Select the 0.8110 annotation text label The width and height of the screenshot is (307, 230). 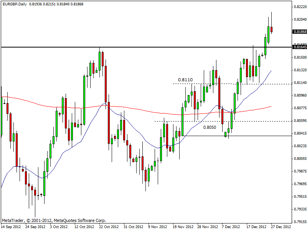(185, 80)
